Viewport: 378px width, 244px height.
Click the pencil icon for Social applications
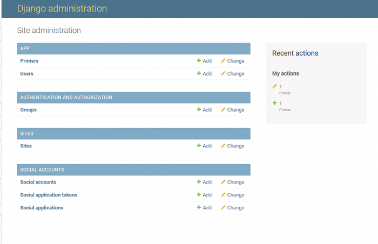coord(223,208)
